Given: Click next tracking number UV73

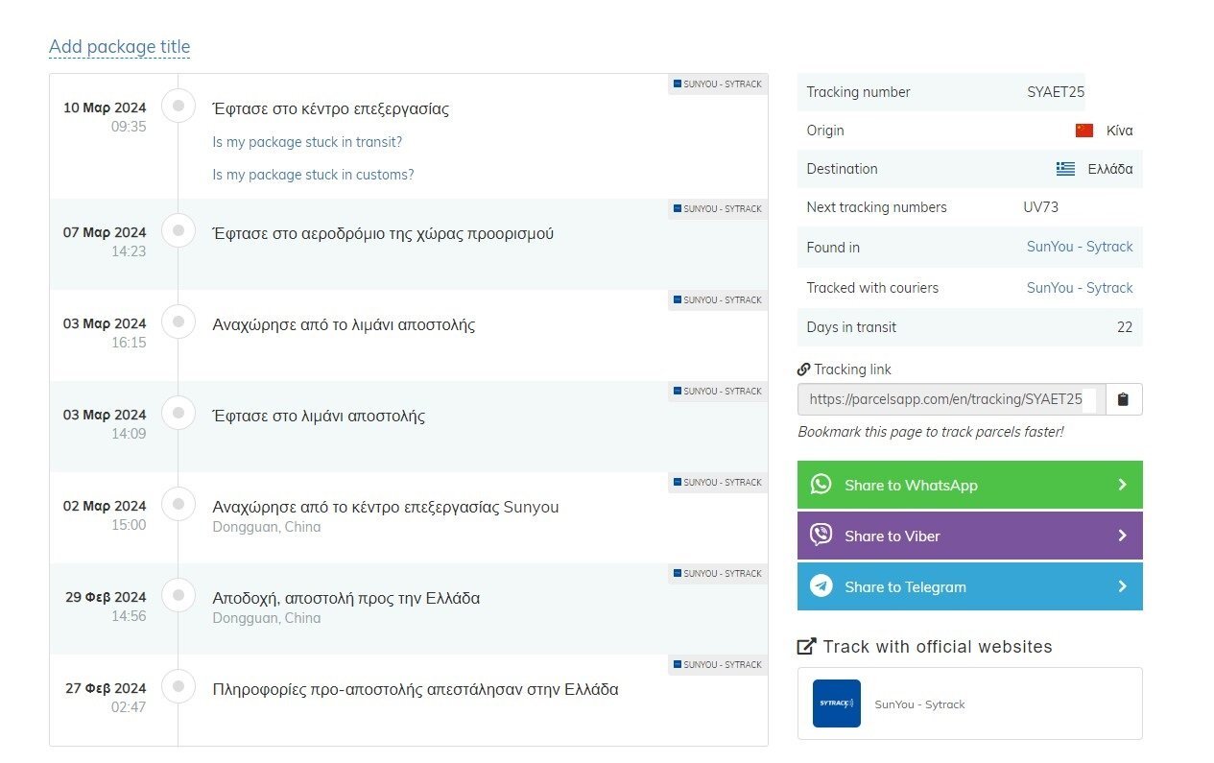Looking at the screenshot, I should click(x=1041, y=207).
